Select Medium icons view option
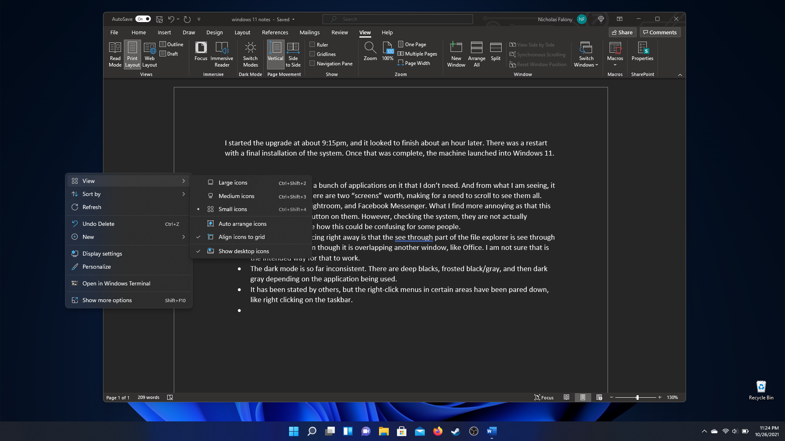This screenshot has width=785, height=441. point(251,196)
